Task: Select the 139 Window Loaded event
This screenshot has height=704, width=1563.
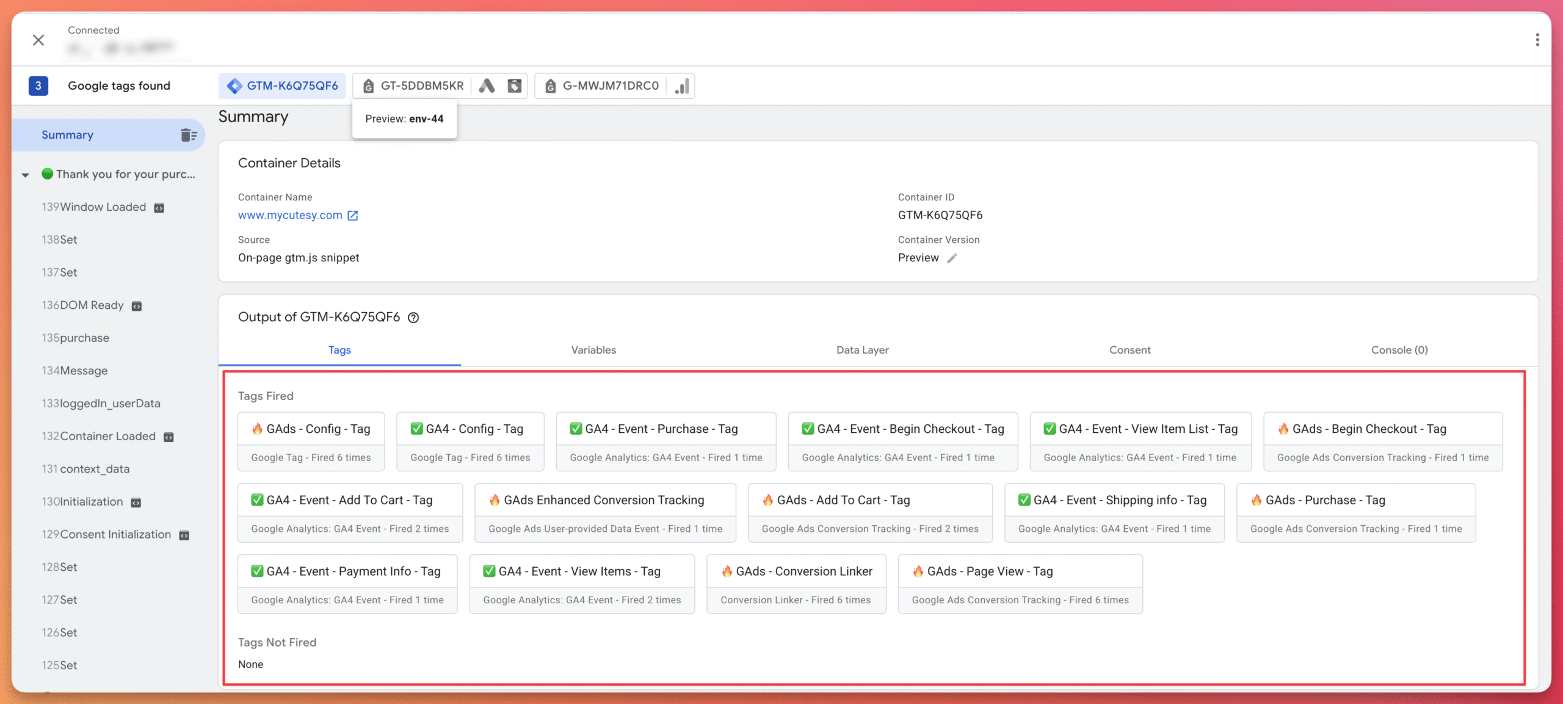Action: [x=93, y=207]
